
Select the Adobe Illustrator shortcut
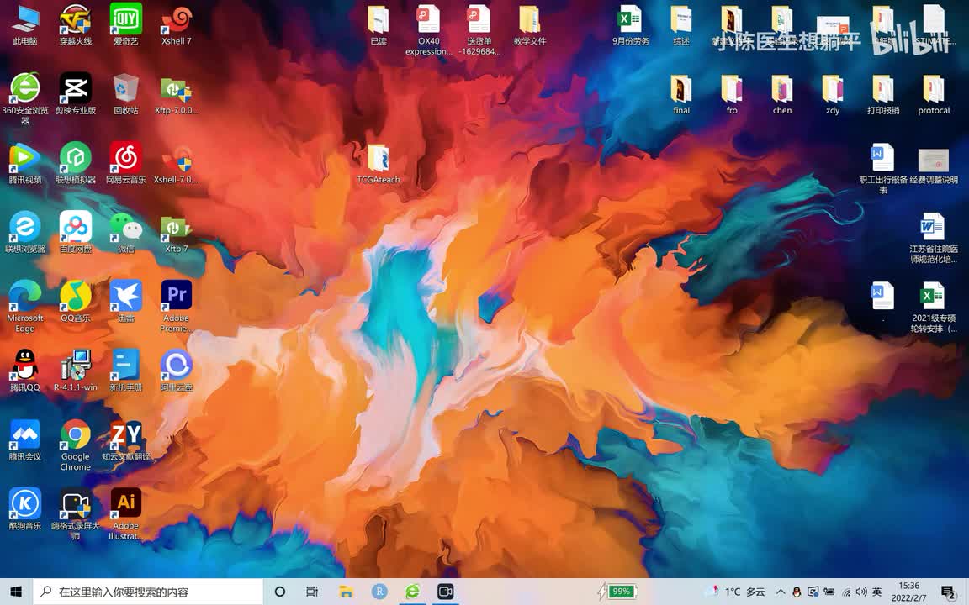coord(126,513)
